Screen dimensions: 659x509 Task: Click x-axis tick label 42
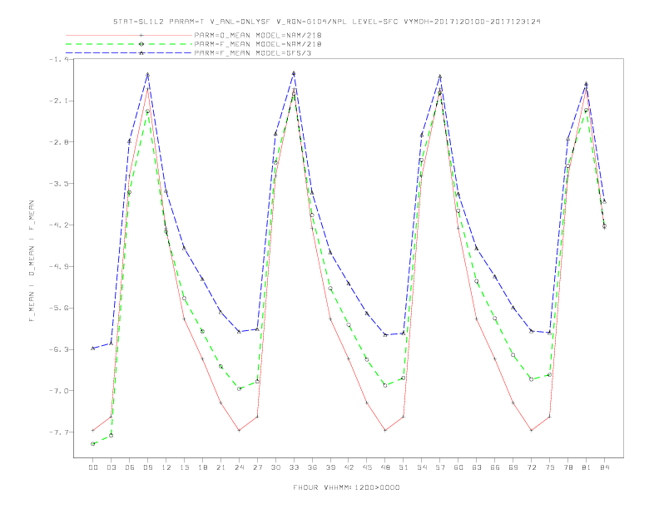click(349, 467)
